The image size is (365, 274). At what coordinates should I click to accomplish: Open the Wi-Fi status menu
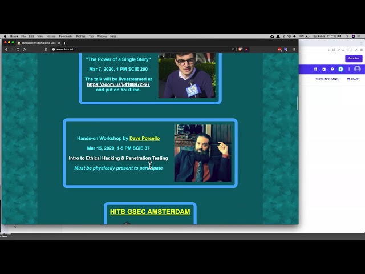[289, 37]
